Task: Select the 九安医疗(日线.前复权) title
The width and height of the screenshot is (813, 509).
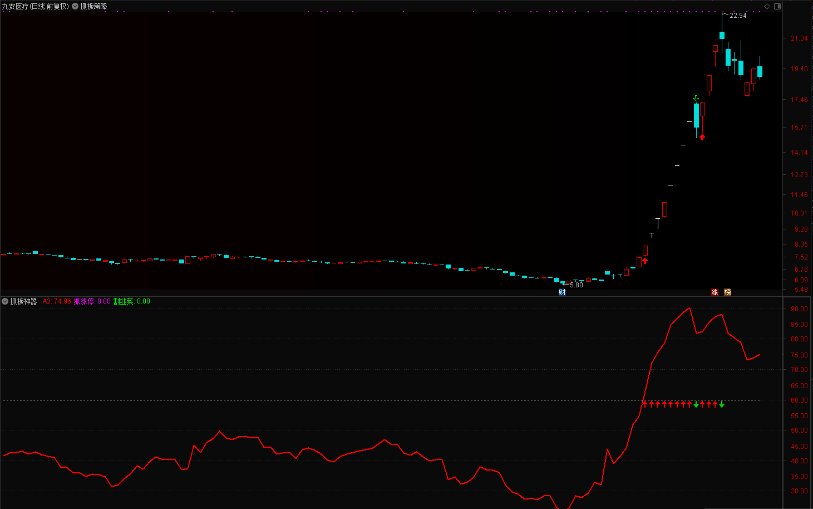Action: pos(36,6)
